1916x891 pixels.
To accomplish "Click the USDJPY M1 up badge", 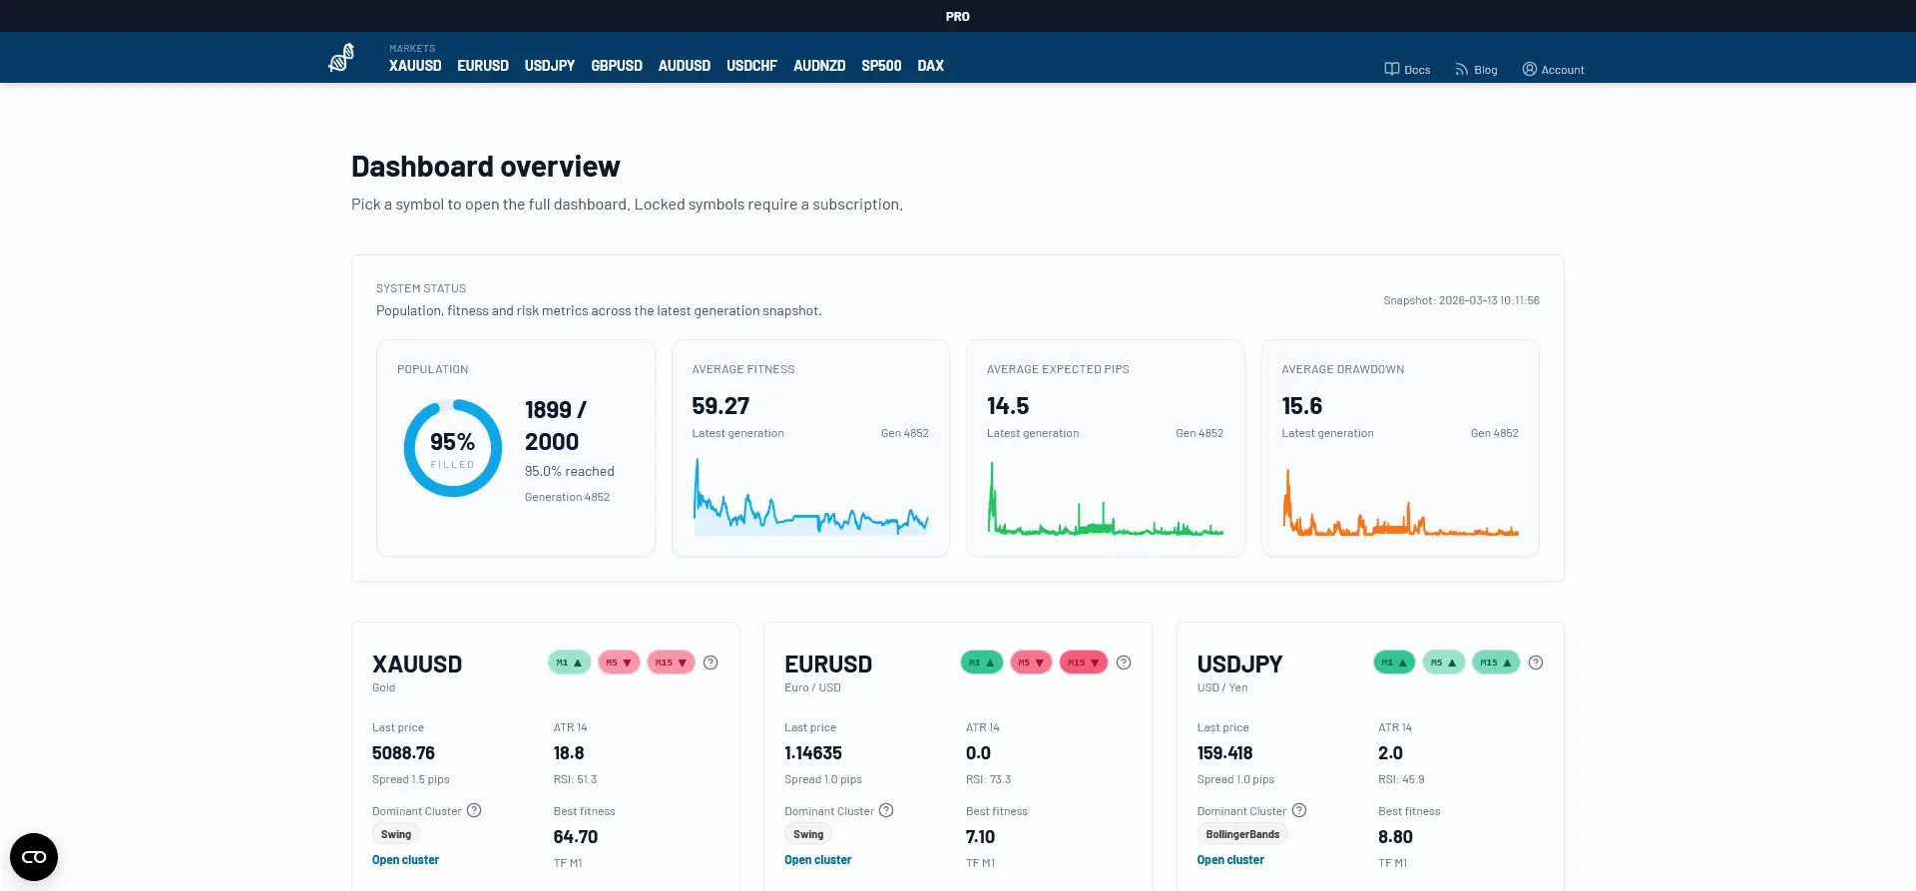I will 1394,663.
